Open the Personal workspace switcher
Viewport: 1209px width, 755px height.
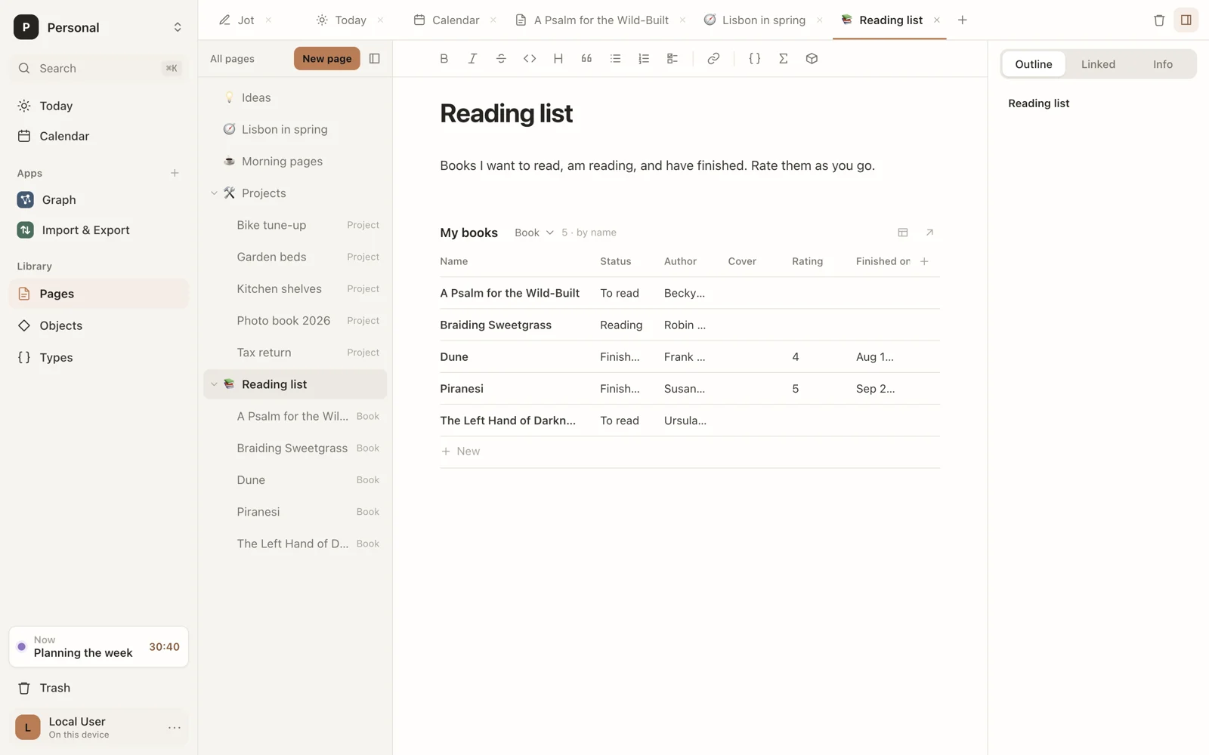[99, 27]
